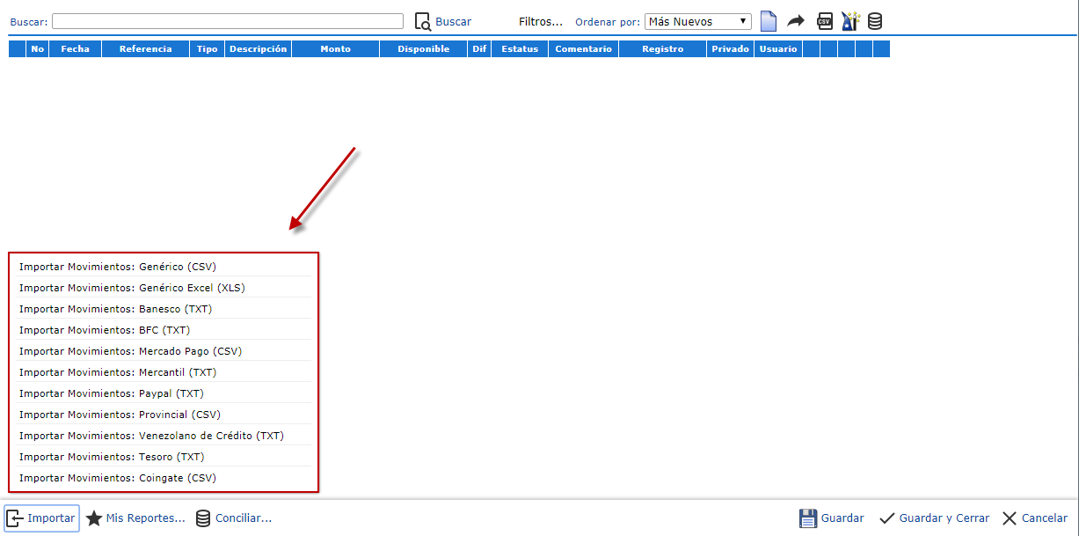The height and width of the screenshot is (536, 1079).
Task: Click the Registro column header
Action: (x=662, y=49)
